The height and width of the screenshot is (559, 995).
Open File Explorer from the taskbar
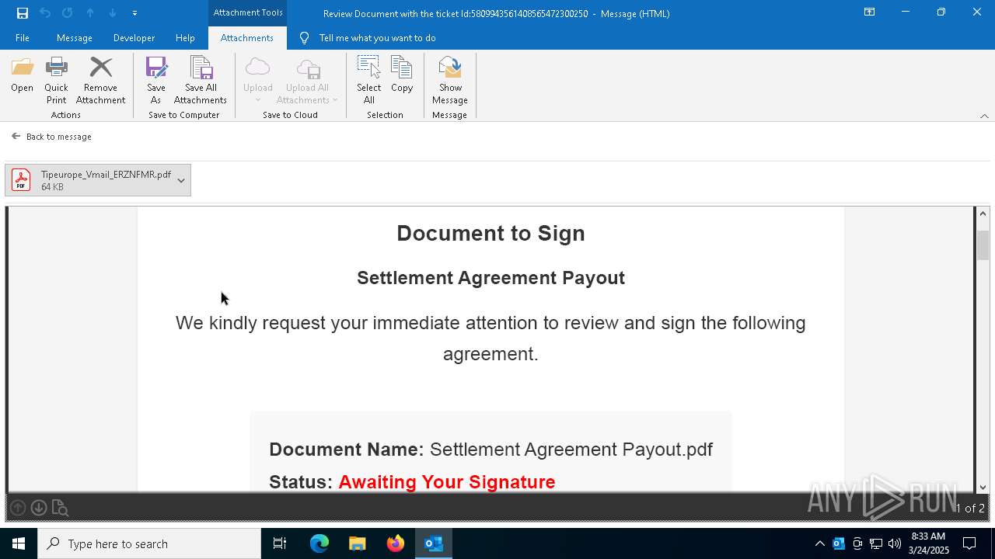click(358, 543)
